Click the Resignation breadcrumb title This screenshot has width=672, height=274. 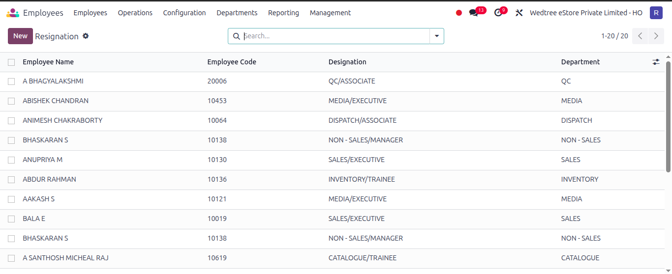coord(57,36)
